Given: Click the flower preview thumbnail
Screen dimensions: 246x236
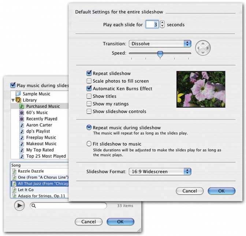Looking at the screenshot, I should pyautogui.click(x=201, y=89).
